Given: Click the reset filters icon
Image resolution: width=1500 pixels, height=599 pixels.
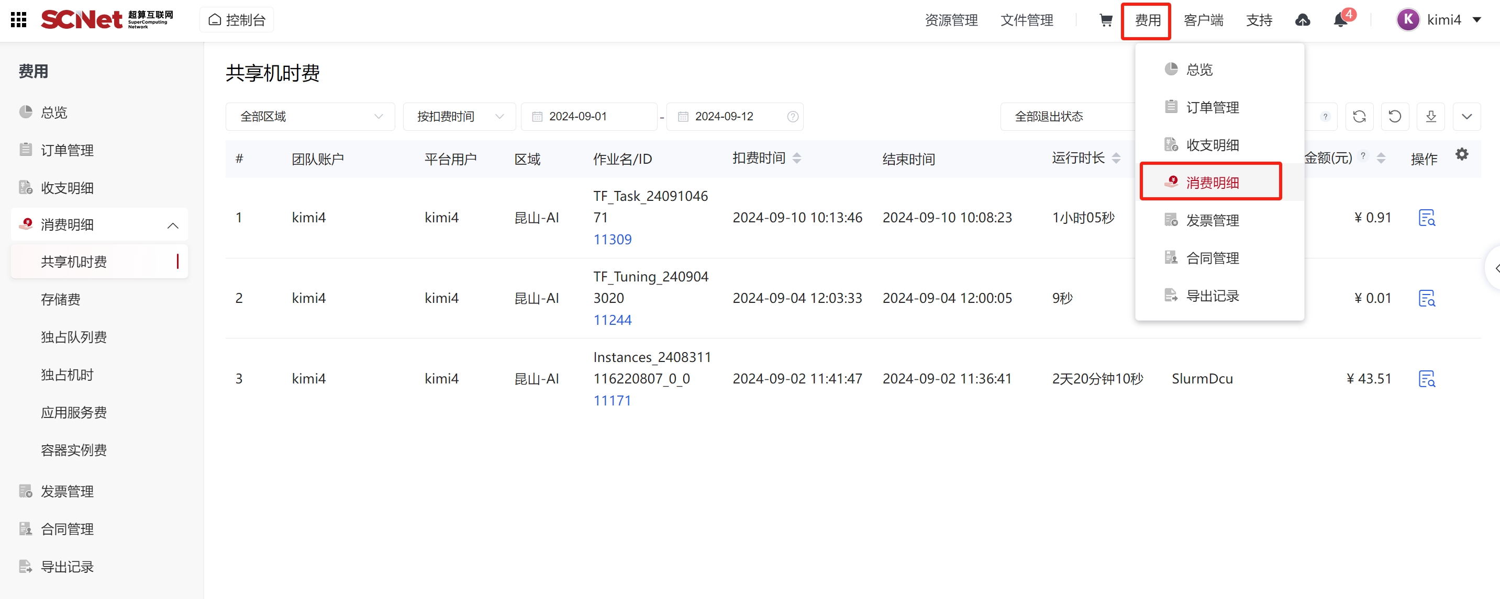Looking at the screenshot, I should (1395, 116).
